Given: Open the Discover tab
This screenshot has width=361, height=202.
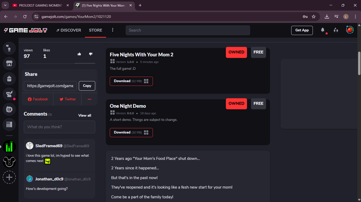Looking at the screenshot, I should tap(69, 30).
